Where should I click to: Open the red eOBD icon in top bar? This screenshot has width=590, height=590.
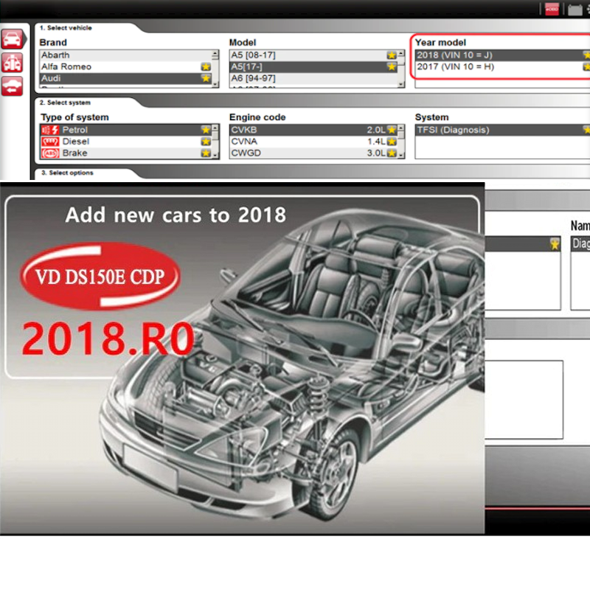(x=552, y=9)
